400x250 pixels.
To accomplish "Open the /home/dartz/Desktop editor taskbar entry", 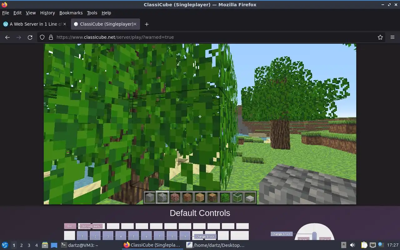I will (x=216, y=245).
